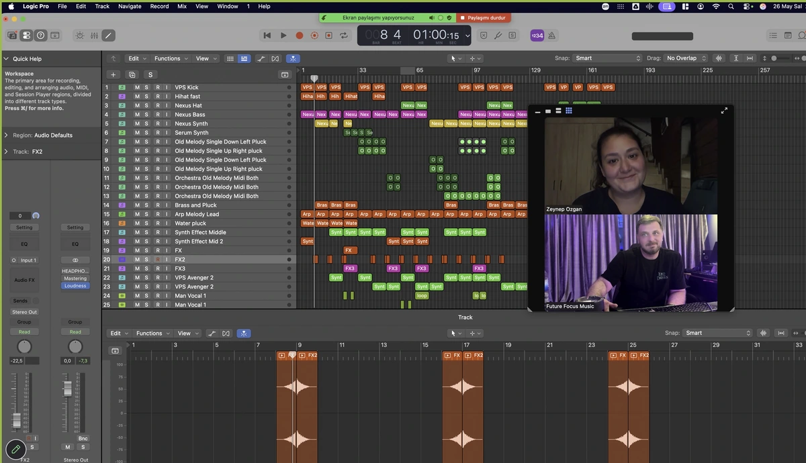Toggle the Replace mode X button
Screen dimensions: 806x463
(x=484, y=35)
